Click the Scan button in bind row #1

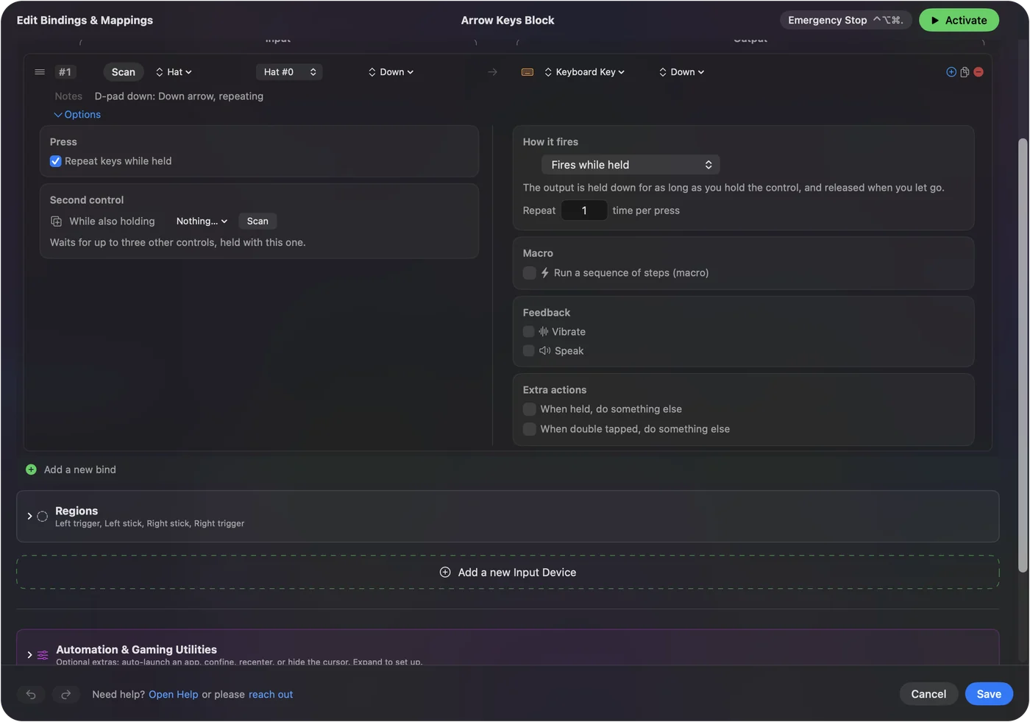(124, 72)
